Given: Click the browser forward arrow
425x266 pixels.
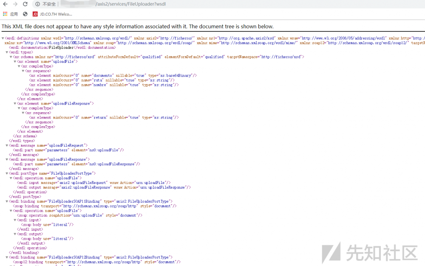Looking at the screenshot, I should [15, 4].
